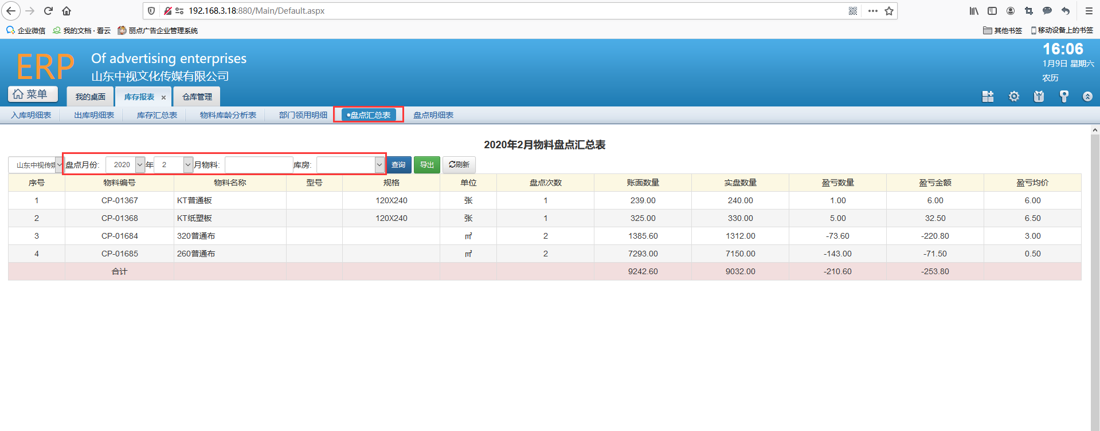The image size is (1100, 431).
Task: Click the key password icon
Action: coord(1064,97)
